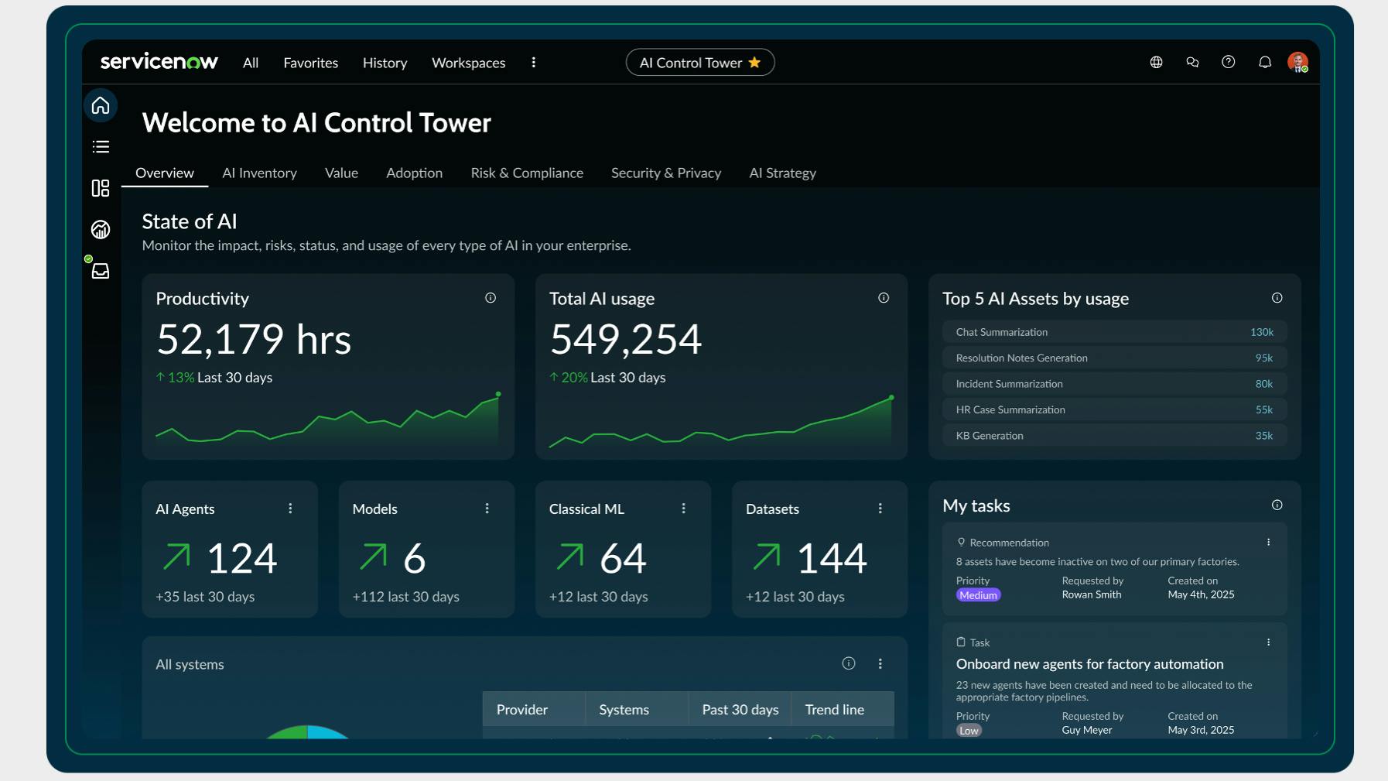Open the list menu icon in sidebar
1388x781 pixels.
pyautogui.click(x=101, y=147)
